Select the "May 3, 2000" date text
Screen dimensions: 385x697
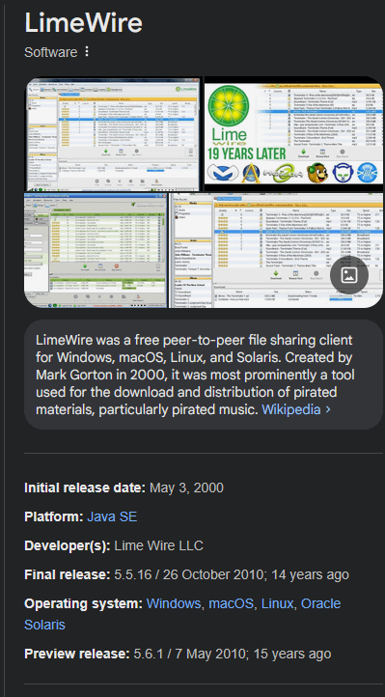tap(186, 488)
